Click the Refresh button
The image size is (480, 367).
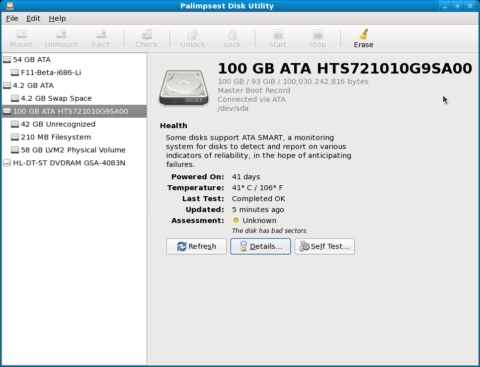click(x=196, y=246)
